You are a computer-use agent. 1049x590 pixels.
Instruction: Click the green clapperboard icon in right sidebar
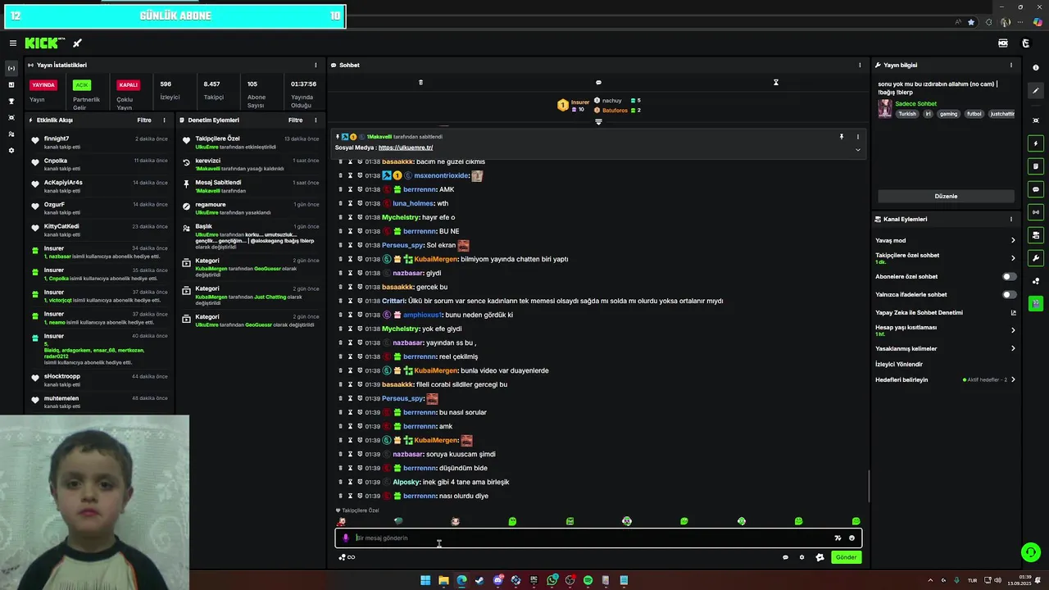pyautogui.click(x=1036, y=303)
